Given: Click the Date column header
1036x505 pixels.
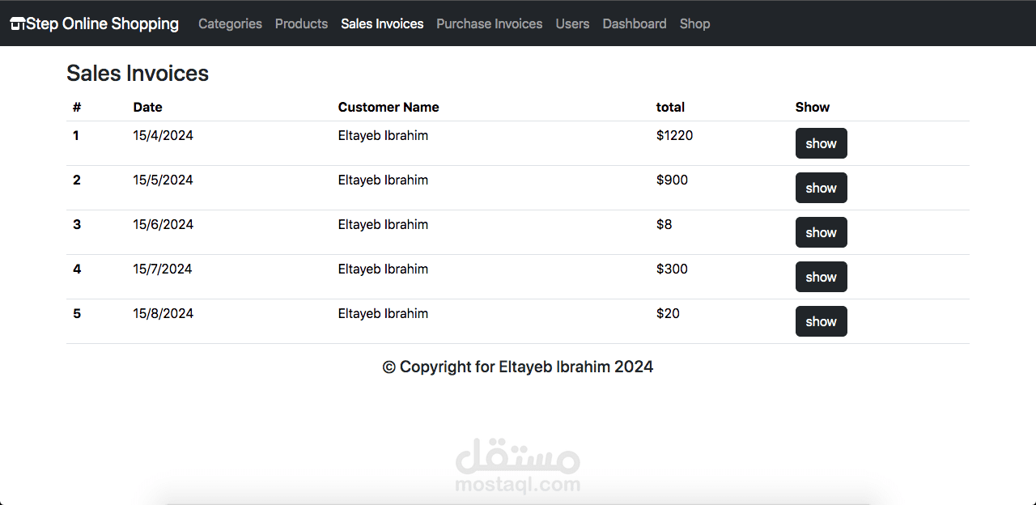Looking at the screenshot, I should tap(147, 107).
